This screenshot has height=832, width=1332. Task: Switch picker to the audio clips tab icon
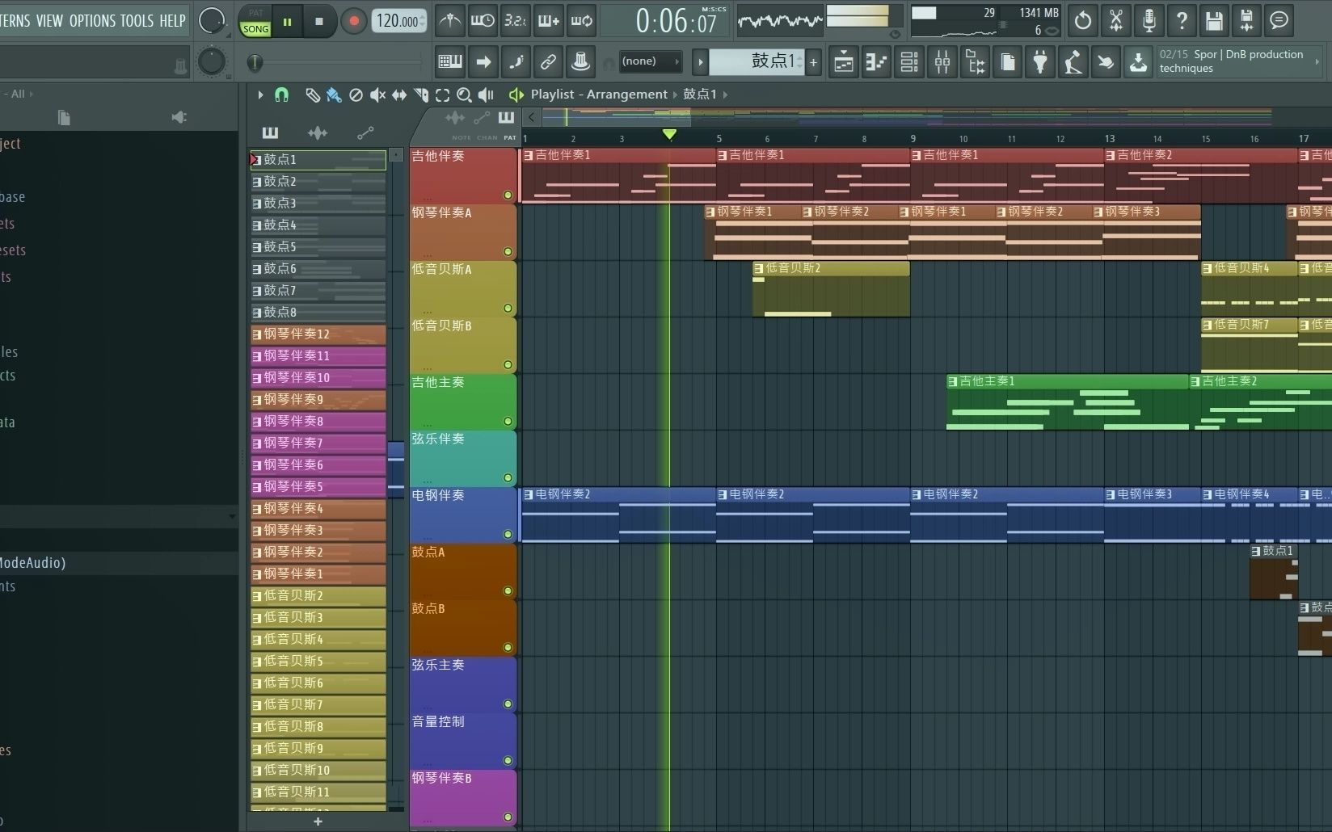318,132
